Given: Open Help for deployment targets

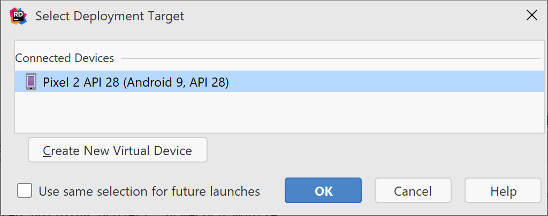Looking at the screenshot, I should (x=503, y=190).
